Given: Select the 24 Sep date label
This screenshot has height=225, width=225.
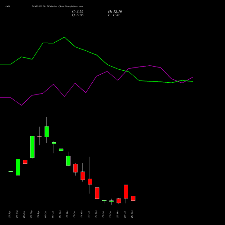Looking at the screenshot, I should (x=17, y=214).
